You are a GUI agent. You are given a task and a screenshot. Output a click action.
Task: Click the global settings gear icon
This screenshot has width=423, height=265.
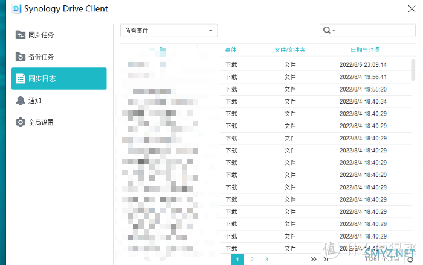tap(21, 122)
